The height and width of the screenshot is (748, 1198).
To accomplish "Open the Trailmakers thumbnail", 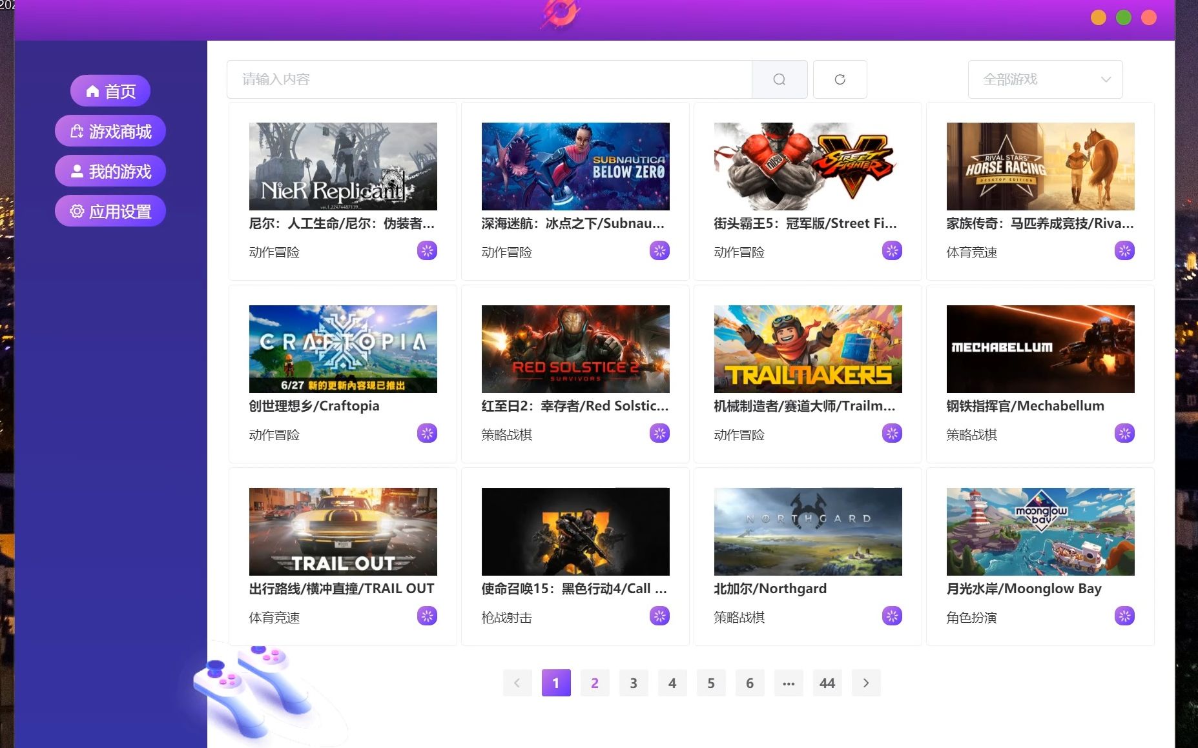I will point(808,349).
